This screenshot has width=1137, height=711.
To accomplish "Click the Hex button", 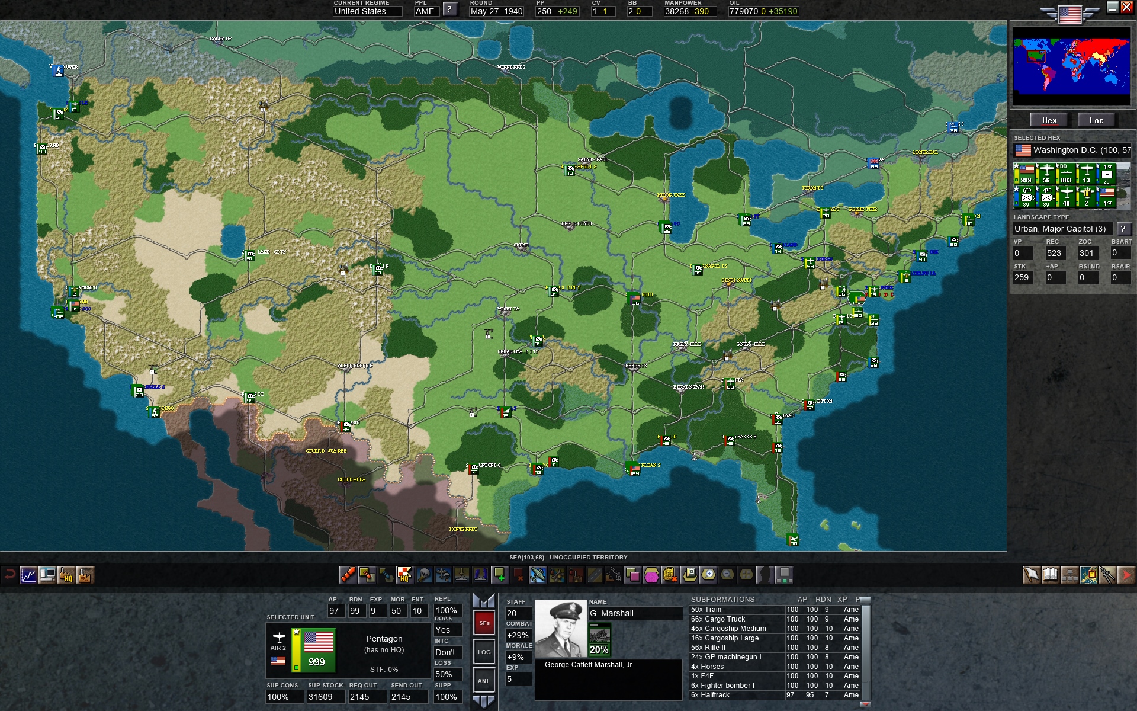I will [1049, 120].
